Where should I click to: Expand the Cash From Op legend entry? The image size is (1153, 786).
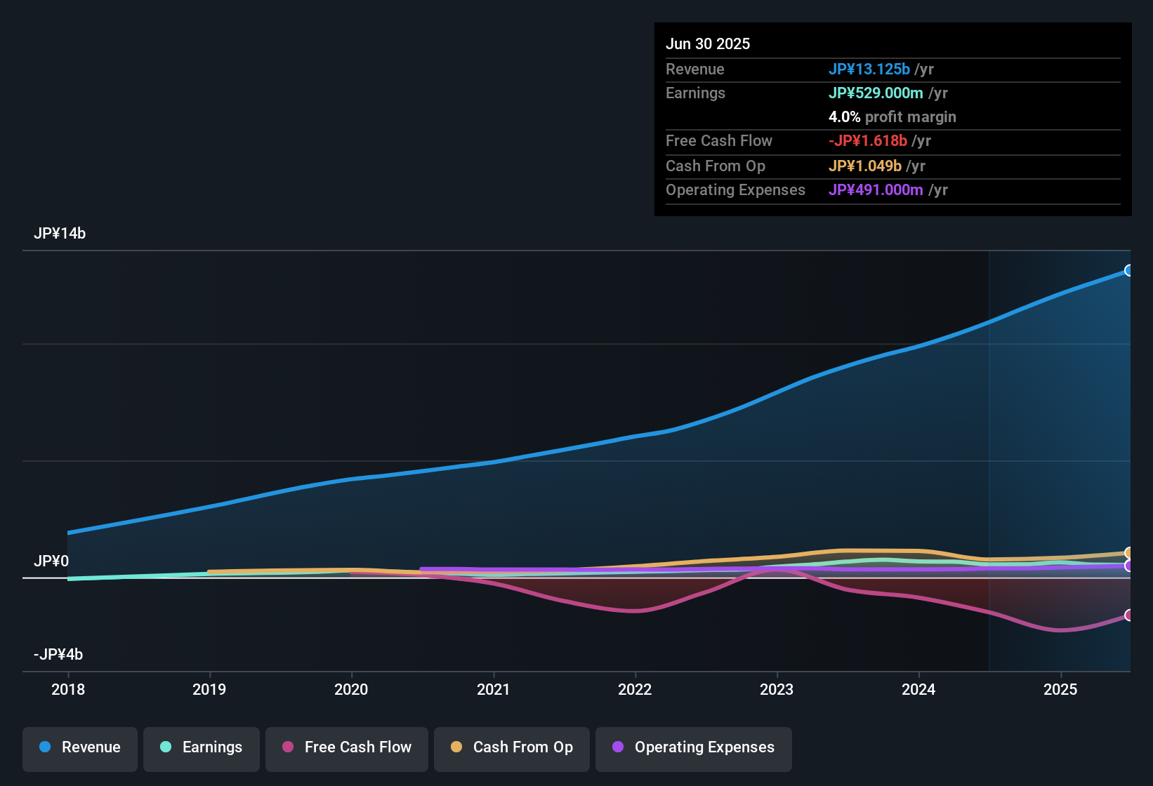pos(511,747)
